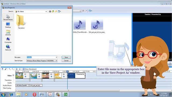Select Computer in the save dialog sidebar

(8, 40)
